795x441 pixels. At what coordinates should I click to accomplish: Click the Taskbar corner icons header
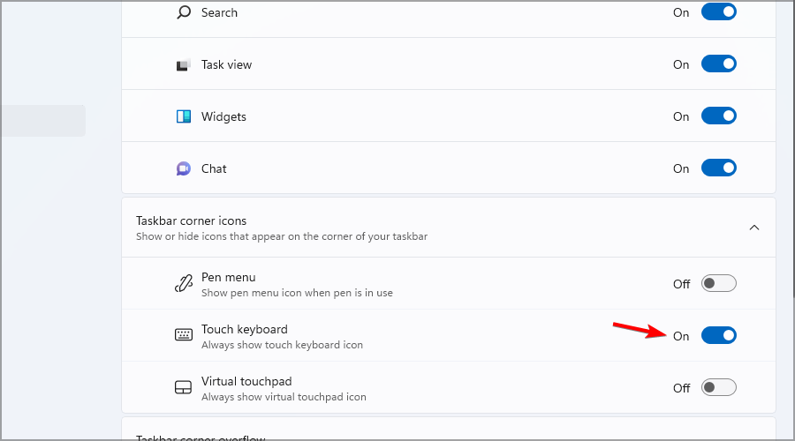(x=192, y=220)
